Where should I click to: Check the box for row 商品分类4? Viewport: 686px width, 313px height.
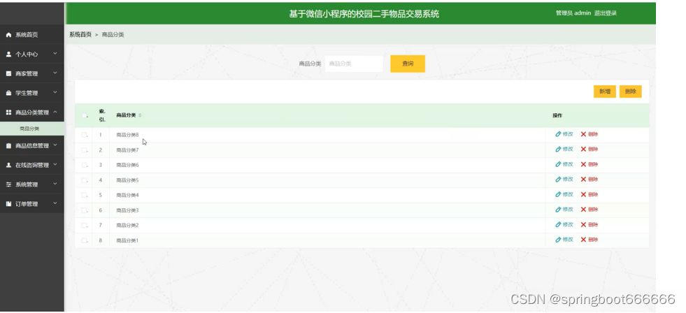(x=85, y=195)
